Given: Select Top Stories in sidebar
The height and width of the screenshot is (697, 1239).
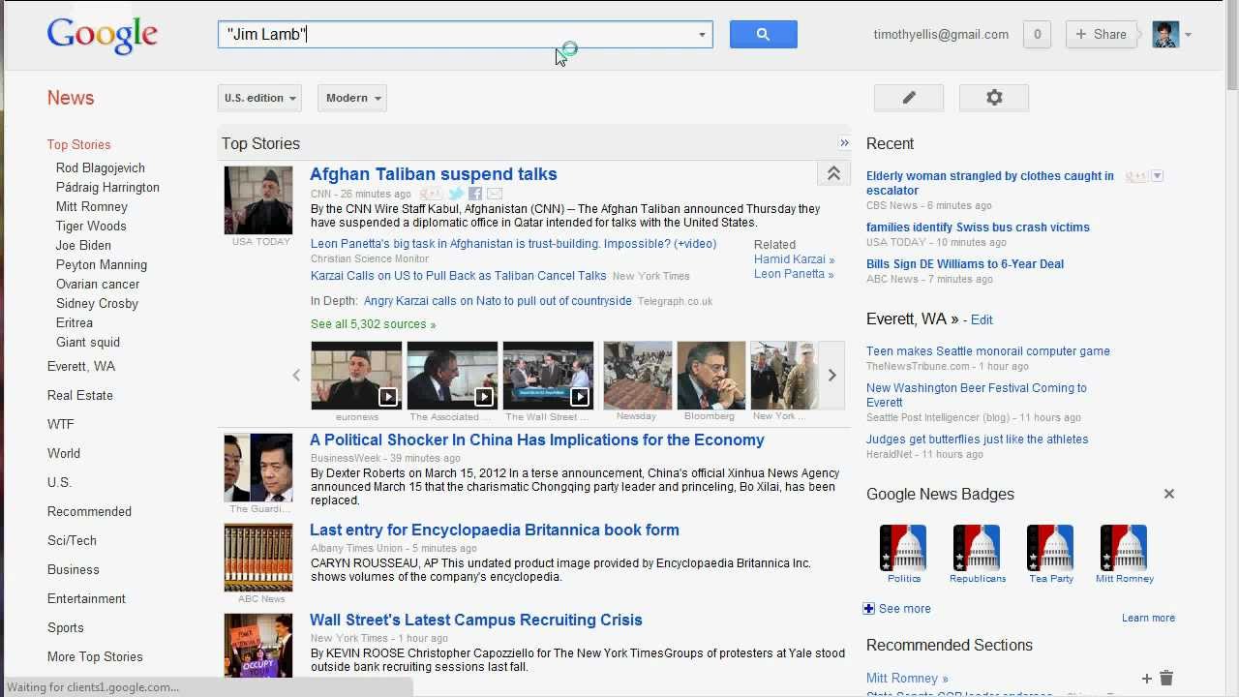Looking at the screenshot, I should pyautogui.click(x=79, y=144).
